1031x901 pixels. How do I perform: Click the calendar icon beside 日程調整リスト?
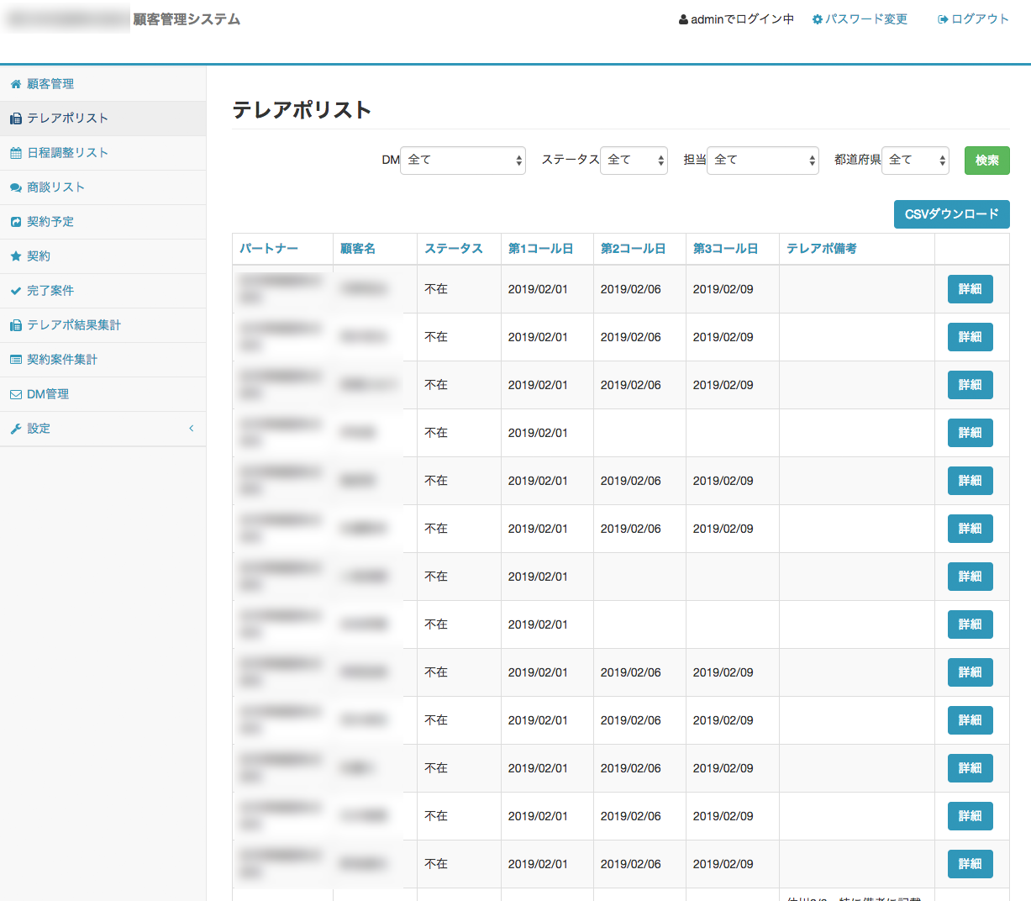[15, 153]
